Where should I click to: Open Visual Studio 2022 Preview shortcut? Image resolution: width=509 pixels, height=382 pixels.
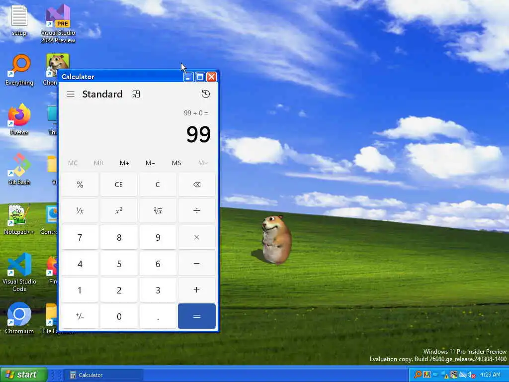click(x=58, y=24)
